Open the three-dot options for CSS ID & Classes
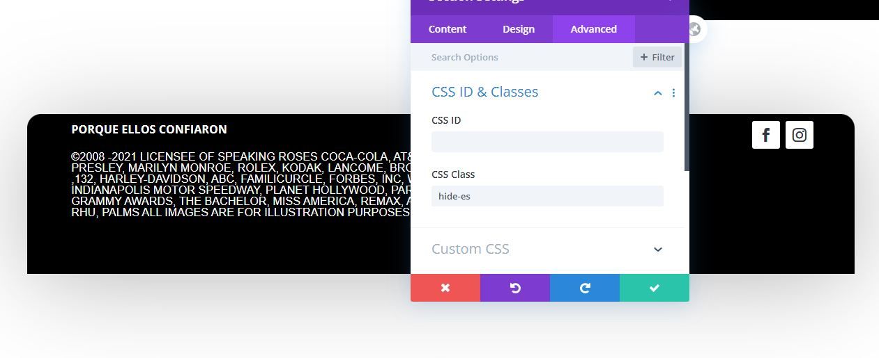The width and height of the screenshot is (879, 358). tap(673, 92)
